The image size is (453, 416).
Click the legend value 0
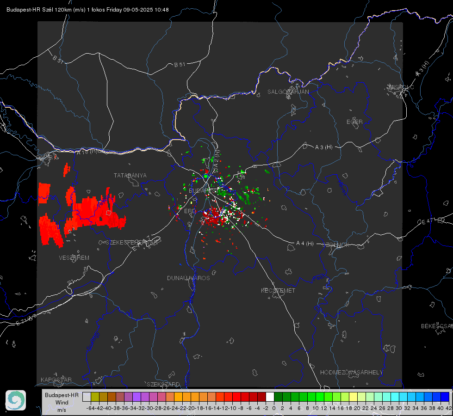click(x=274, y=408)
